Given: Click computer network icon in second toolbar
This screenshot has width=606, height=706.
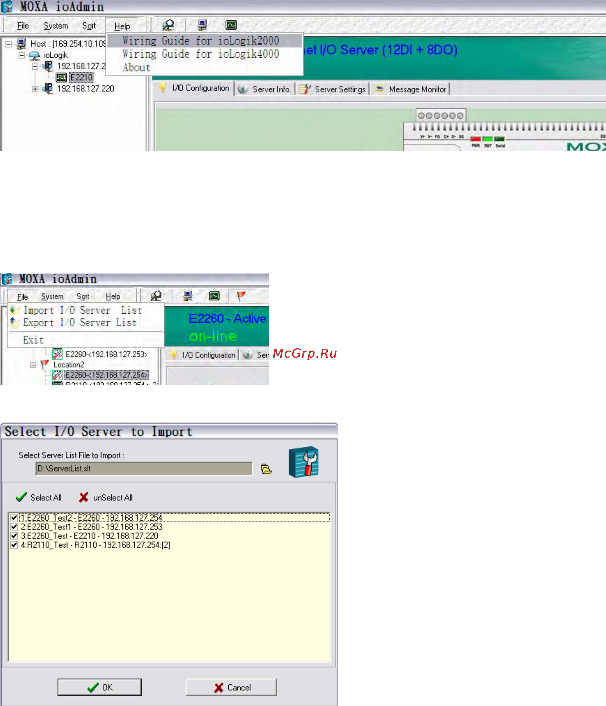Looking at the screenshot, I should [x=188, y=296].
